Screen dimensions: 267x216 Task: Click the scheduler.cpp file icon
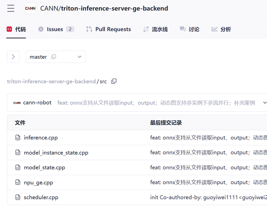(18, 197)
